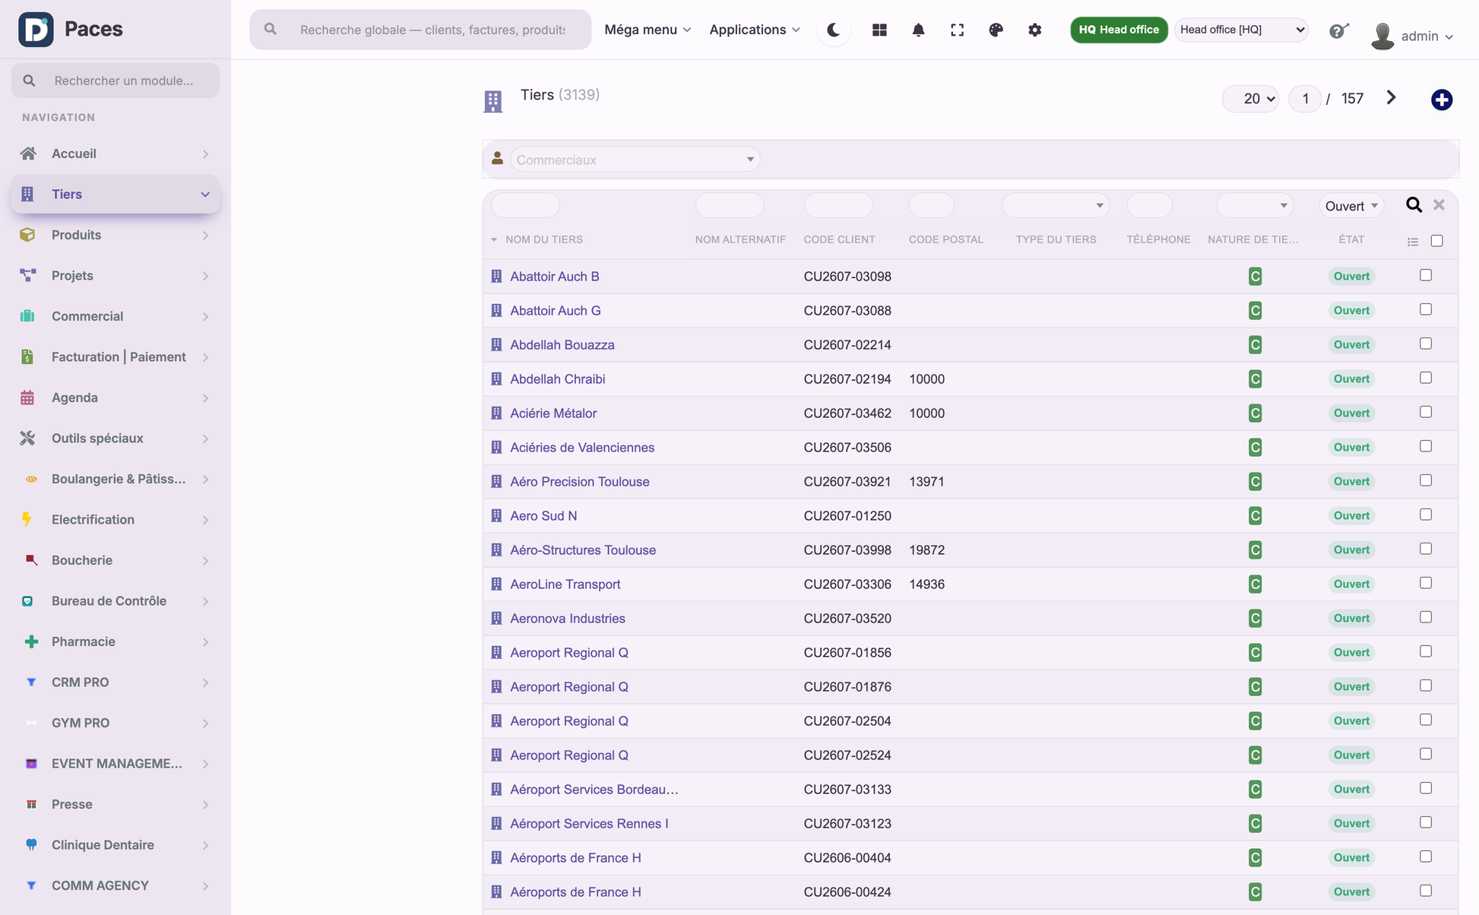Click the Facturation invoice icon
1479x915 pixels.
tap(27, 356)
